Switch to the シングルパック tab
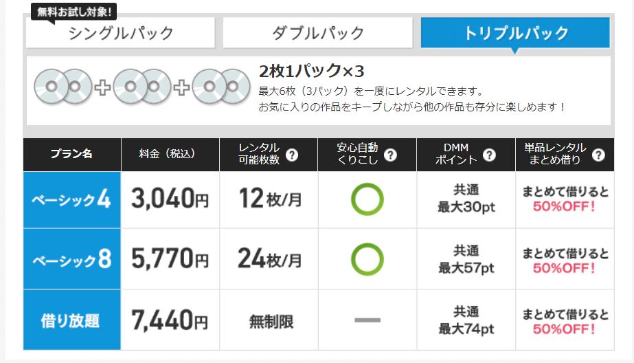The width and height of the screenshot is (634, 363). [x=120, y=33]
